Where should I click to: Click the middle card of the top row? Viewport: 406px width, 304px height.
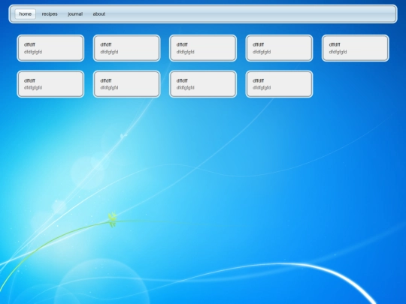pyautogui.click(x=203, y=48)
